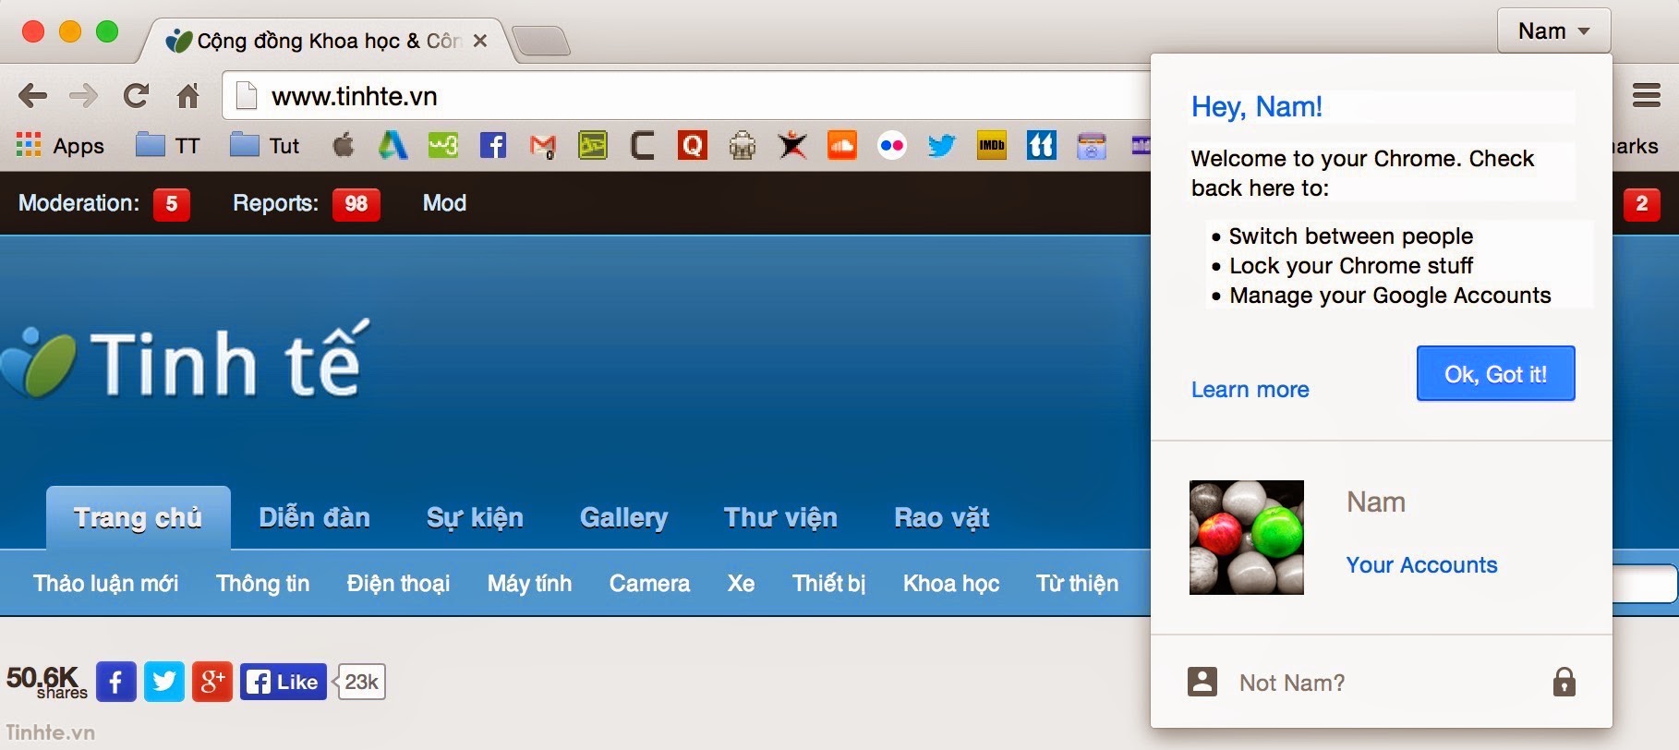Image resolution: width=1679 pixels, height=750 pixels.
Task: Click the Ok, Got it! button
Action: coord(1495,374)
